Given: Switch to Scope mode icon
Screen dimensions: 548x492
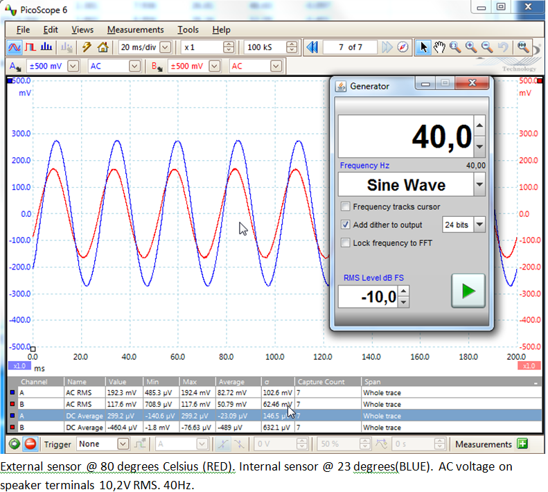Looking at the screenshot, I should pyautogui.click(x=14, y=47).
